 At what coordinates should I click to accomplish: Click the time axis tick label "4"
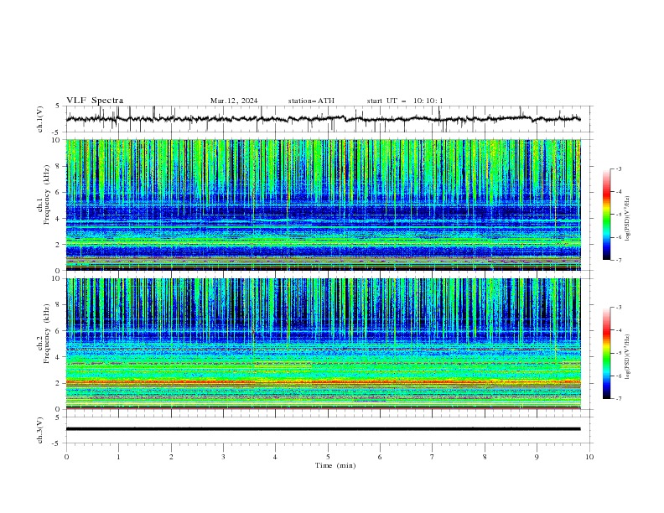tap(275, 457)
